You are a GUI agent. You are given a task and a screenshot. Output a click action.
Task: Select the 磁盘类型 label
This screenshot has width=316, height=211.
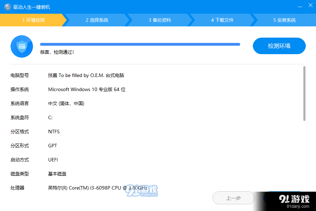[x=20, y=174]
